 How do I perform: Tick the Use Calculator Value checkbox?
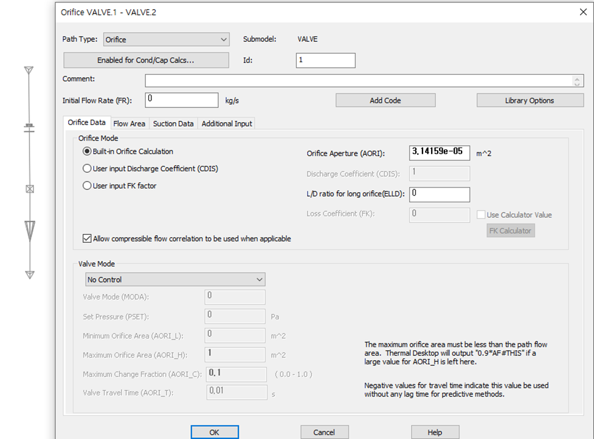tap(481, 214)
